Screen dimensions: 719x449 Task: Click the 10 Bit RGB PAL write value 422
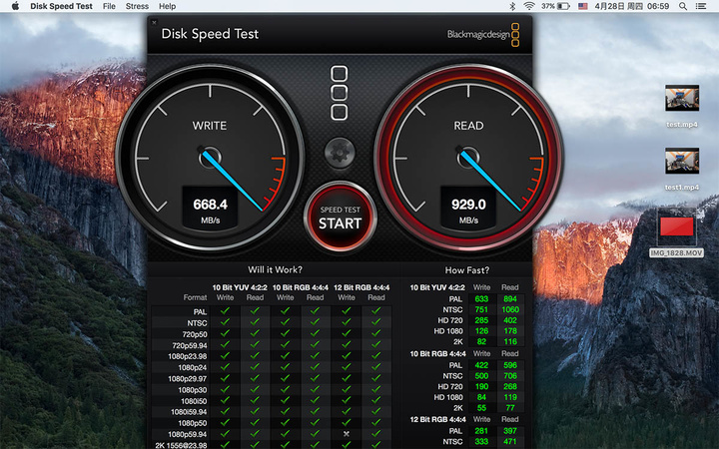pos(481,365)
